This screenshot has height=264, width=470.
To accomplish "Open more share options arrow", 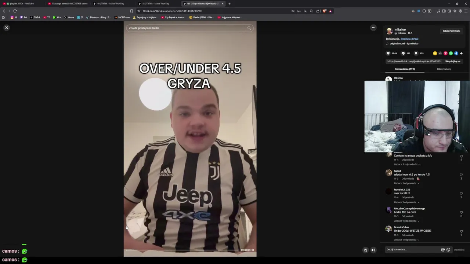I will (461, 53).
